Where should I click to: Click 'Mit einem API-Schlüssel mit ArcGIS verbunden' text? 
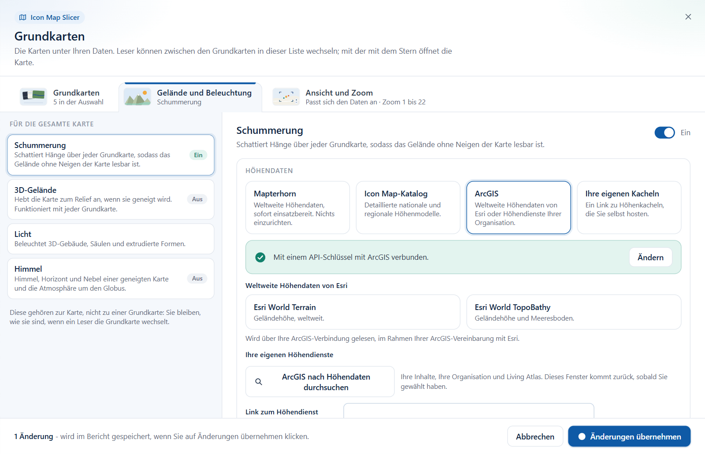(351, 257)
